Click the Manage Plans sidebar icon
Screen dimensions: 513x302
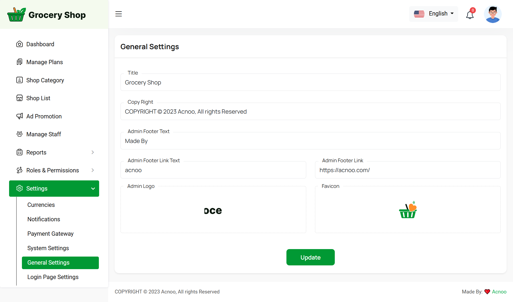tap(20, 62)
